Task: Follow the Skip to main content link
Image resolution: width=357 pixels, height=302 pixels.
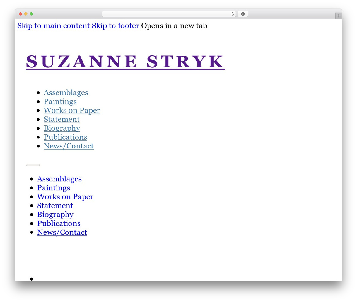Action: pos(54,26)
